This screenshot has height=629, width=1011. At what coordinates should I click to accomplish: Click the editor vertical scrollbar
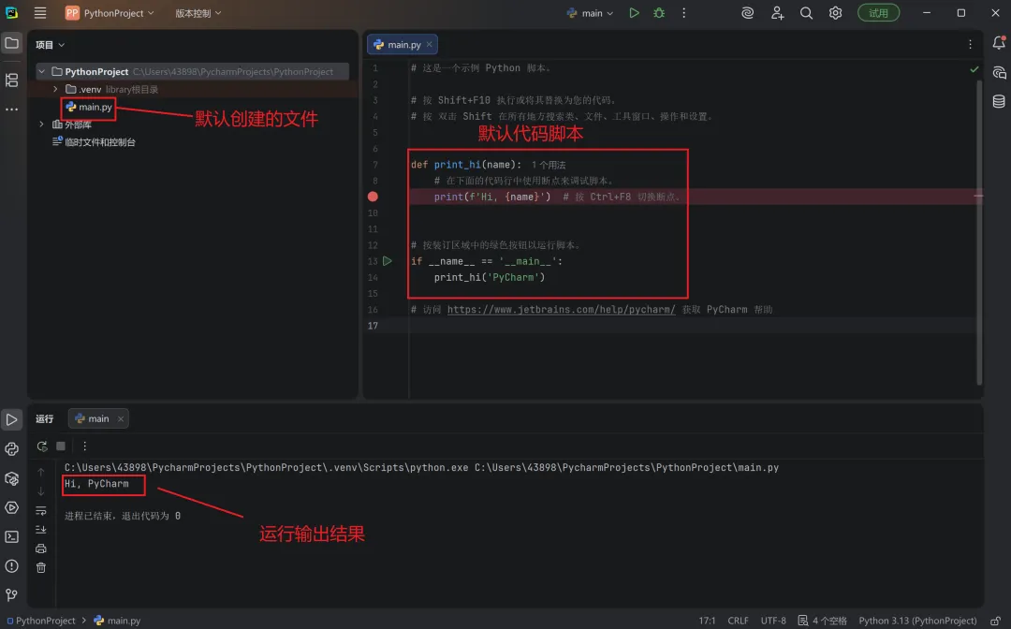click(979, 232)
